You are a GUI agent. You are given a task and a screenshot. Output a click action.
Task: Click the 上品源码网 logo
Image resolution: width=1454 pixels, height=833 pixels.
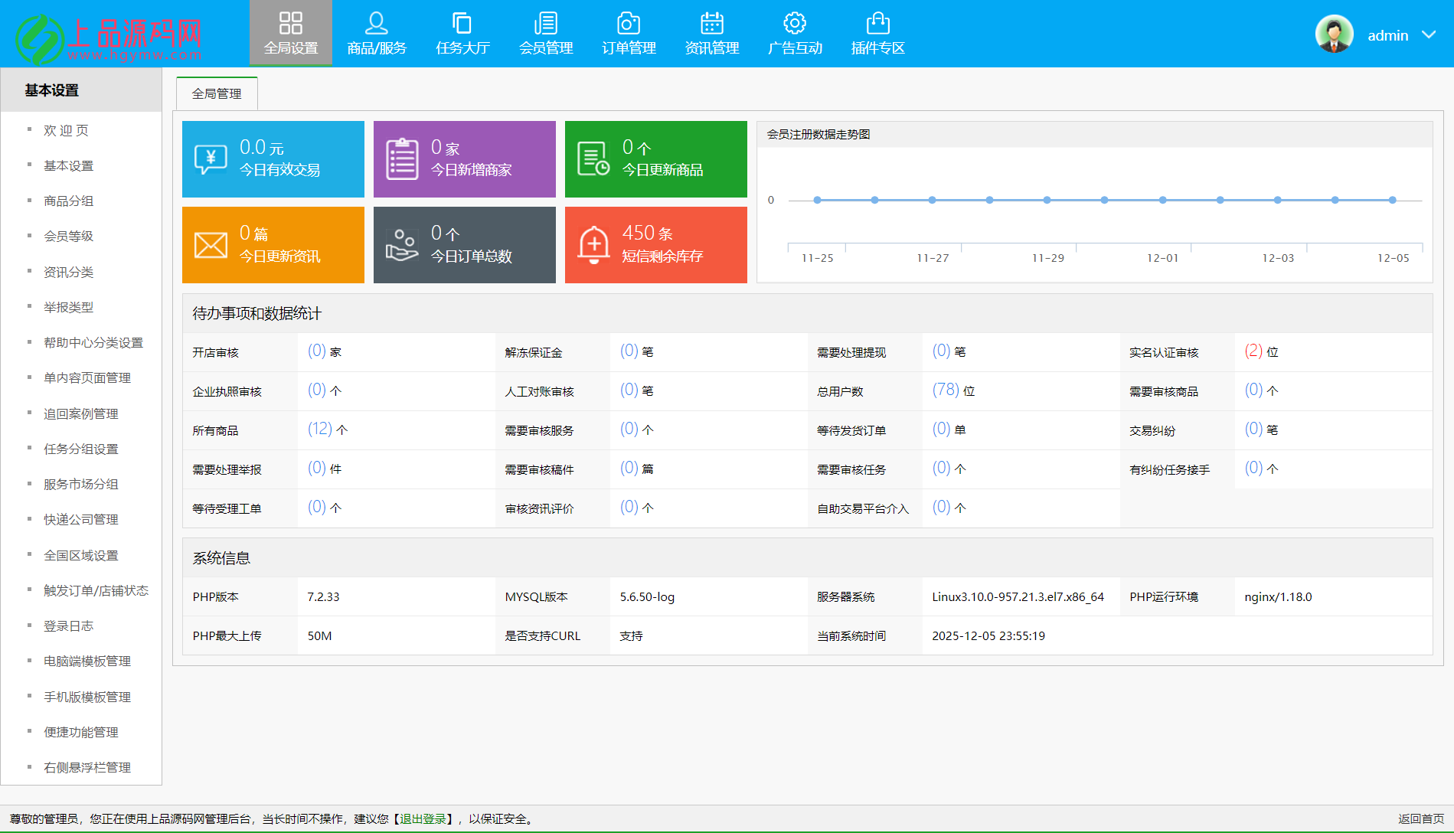[107, 33]
